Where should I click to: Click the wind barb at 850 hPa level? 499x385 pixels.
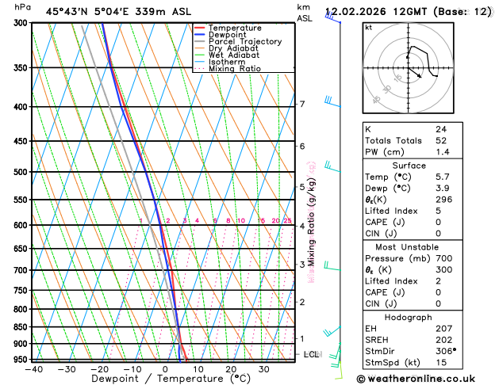(332, 331)
